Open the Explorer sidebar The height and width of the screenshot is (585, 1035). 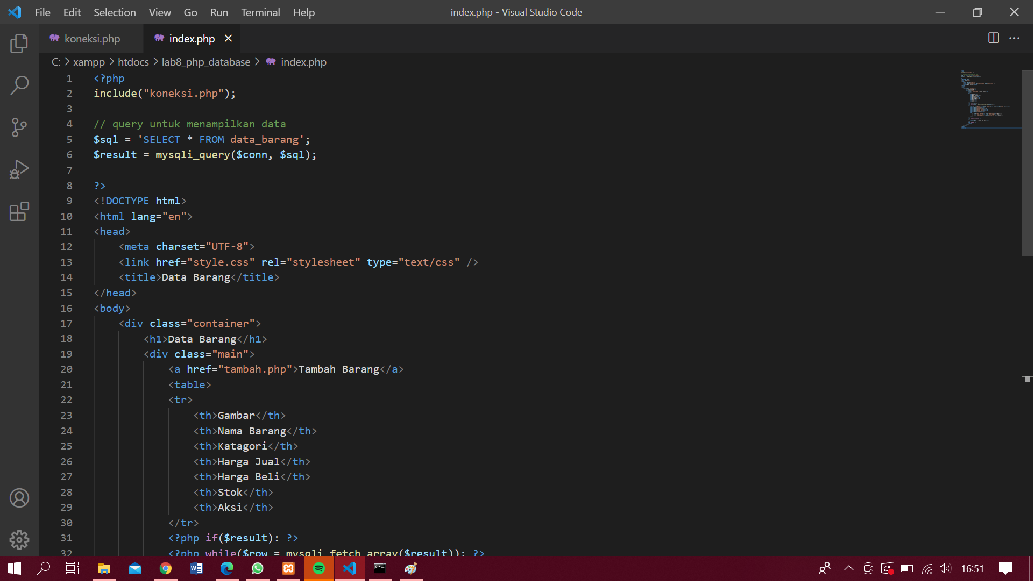(x=19, y=43)
